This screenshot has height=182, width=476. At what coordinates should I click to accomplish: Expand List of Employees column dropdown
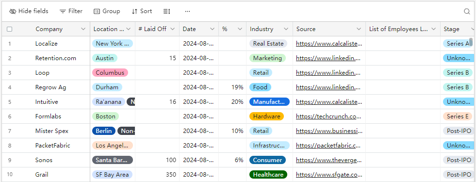point(433,29)
